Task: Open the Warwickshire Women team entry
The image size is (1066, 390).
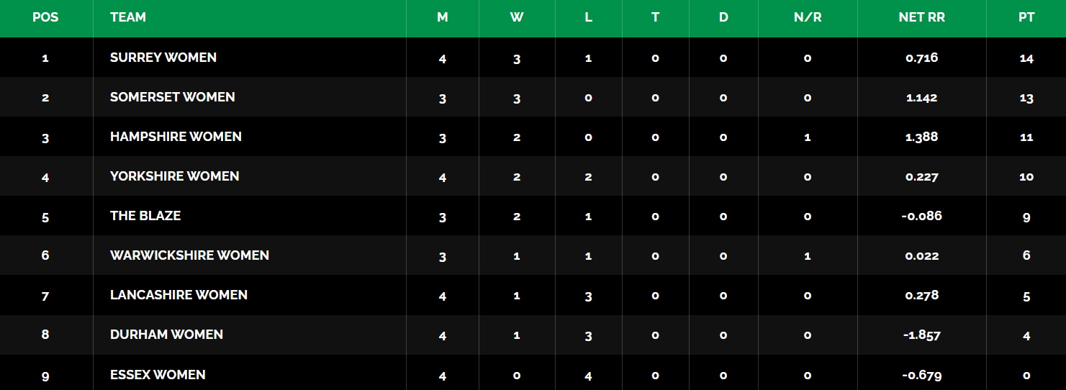Action: coord(189,255)
